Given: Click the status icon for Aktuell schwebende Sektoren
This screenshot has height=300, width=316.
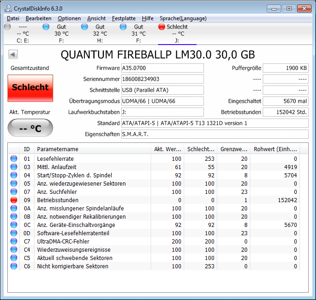Looking at the screenshot, I should (x=14, y=258).
